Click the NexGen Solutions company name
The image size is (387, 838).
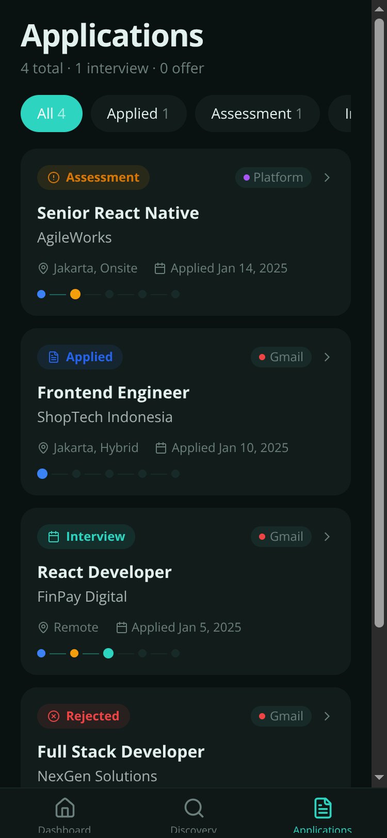(97, 776)
